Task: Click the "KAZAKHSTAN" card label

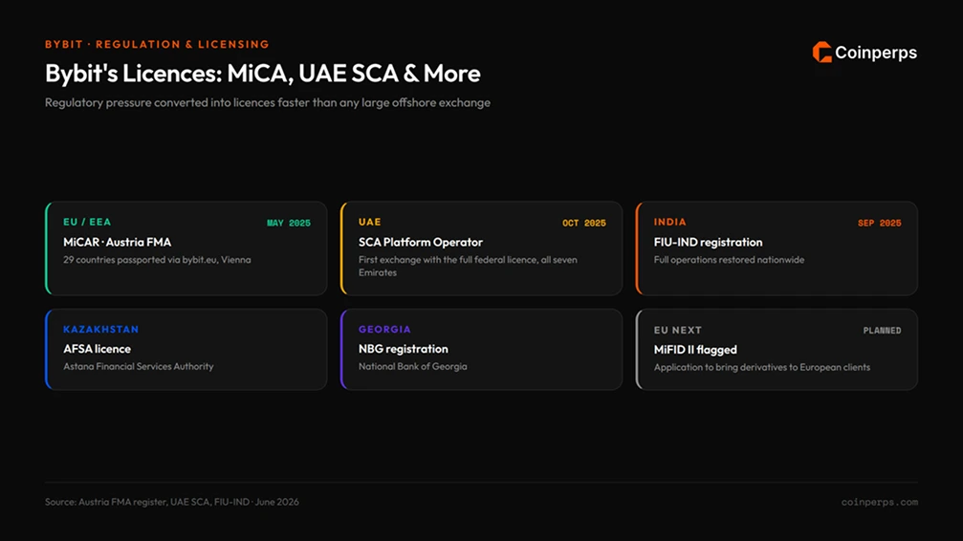Action: [x=100, y=329]
